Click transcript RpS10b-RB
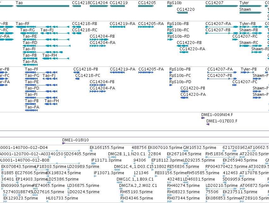The width and height of the screenshot is (269, 203). (x=170, y=27)
